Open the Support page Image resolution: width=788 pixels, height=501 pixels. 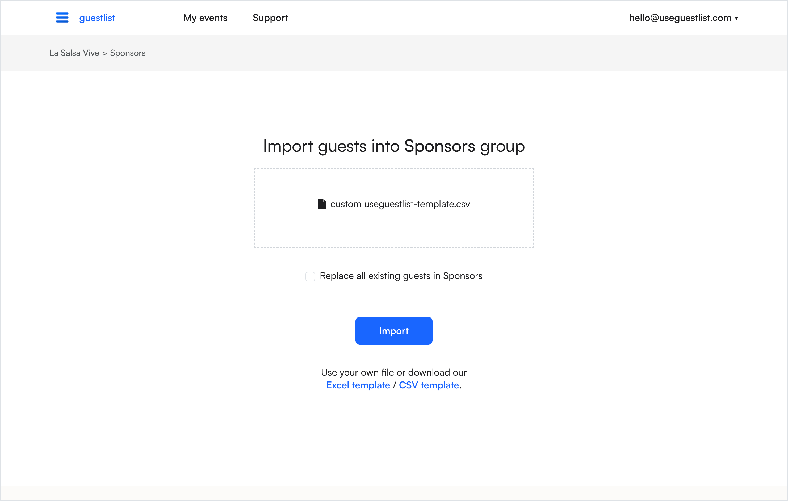tap(270, 18)
